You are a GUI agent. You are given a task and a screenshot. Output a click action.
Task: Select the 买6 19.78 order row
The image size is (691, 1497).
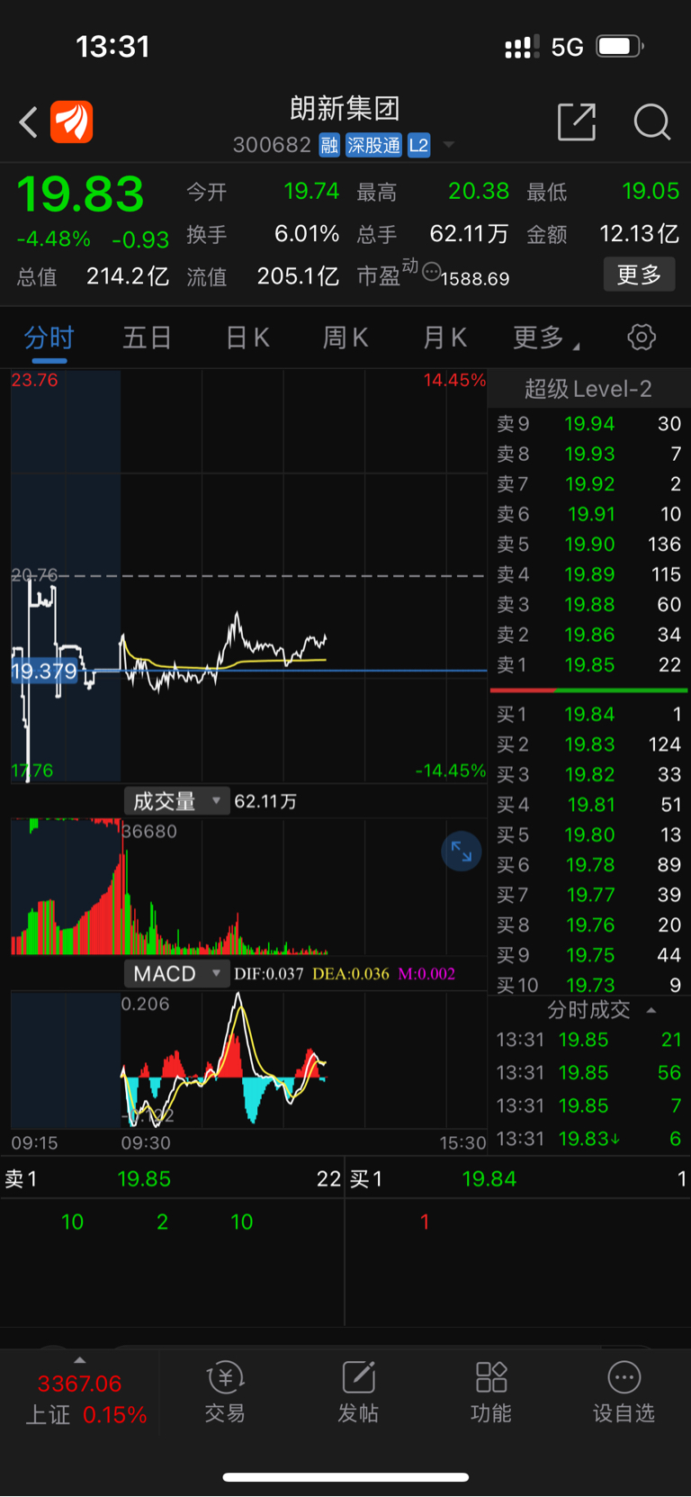click(x=588, y=865)
